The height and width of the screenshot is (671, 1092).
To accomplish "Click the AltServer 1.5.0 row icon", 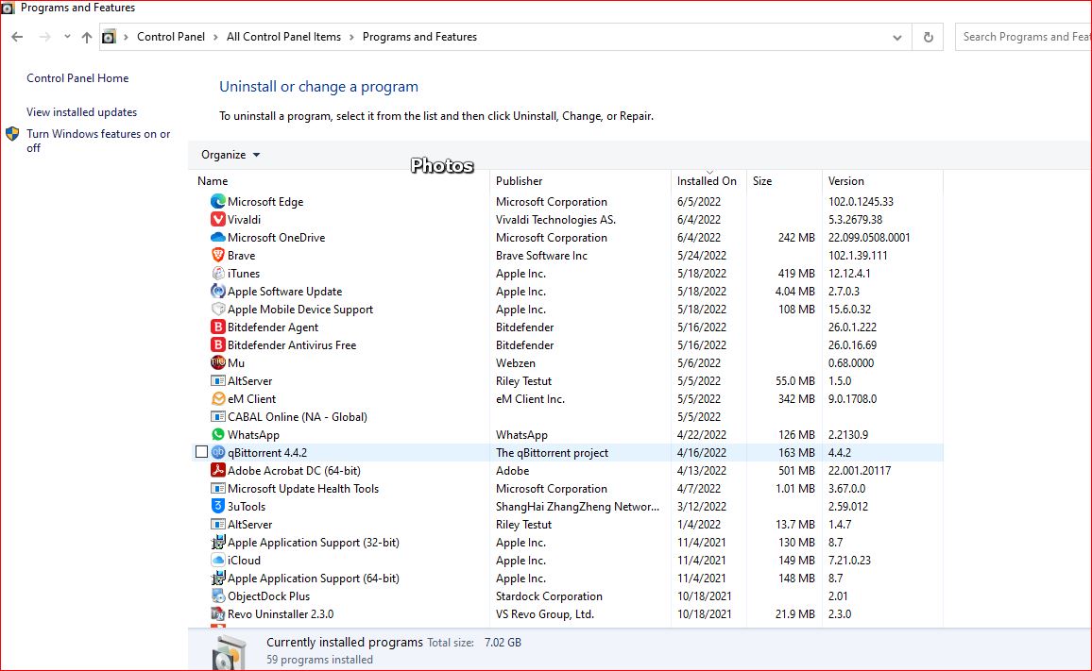I will pos(218,380).
